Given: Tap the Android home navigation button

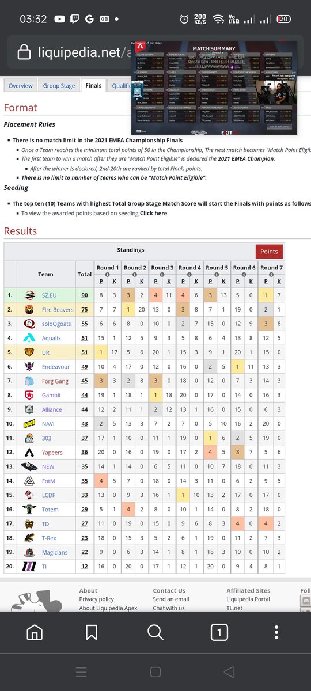Looking at the screenshot, I should (x=155, y=672).
